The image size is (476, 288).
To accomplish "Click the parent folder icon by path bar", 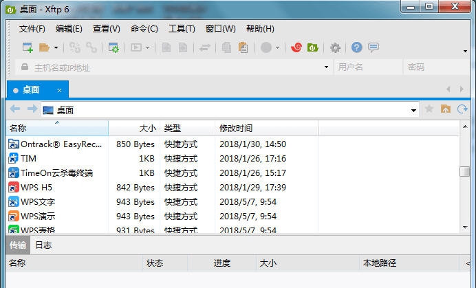I will click(446, 109).
